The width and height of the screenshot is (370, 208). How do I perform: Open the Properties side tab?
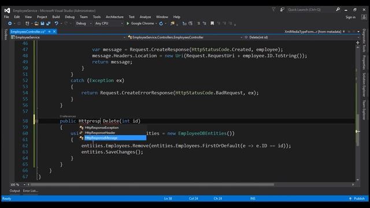point(364,62)
